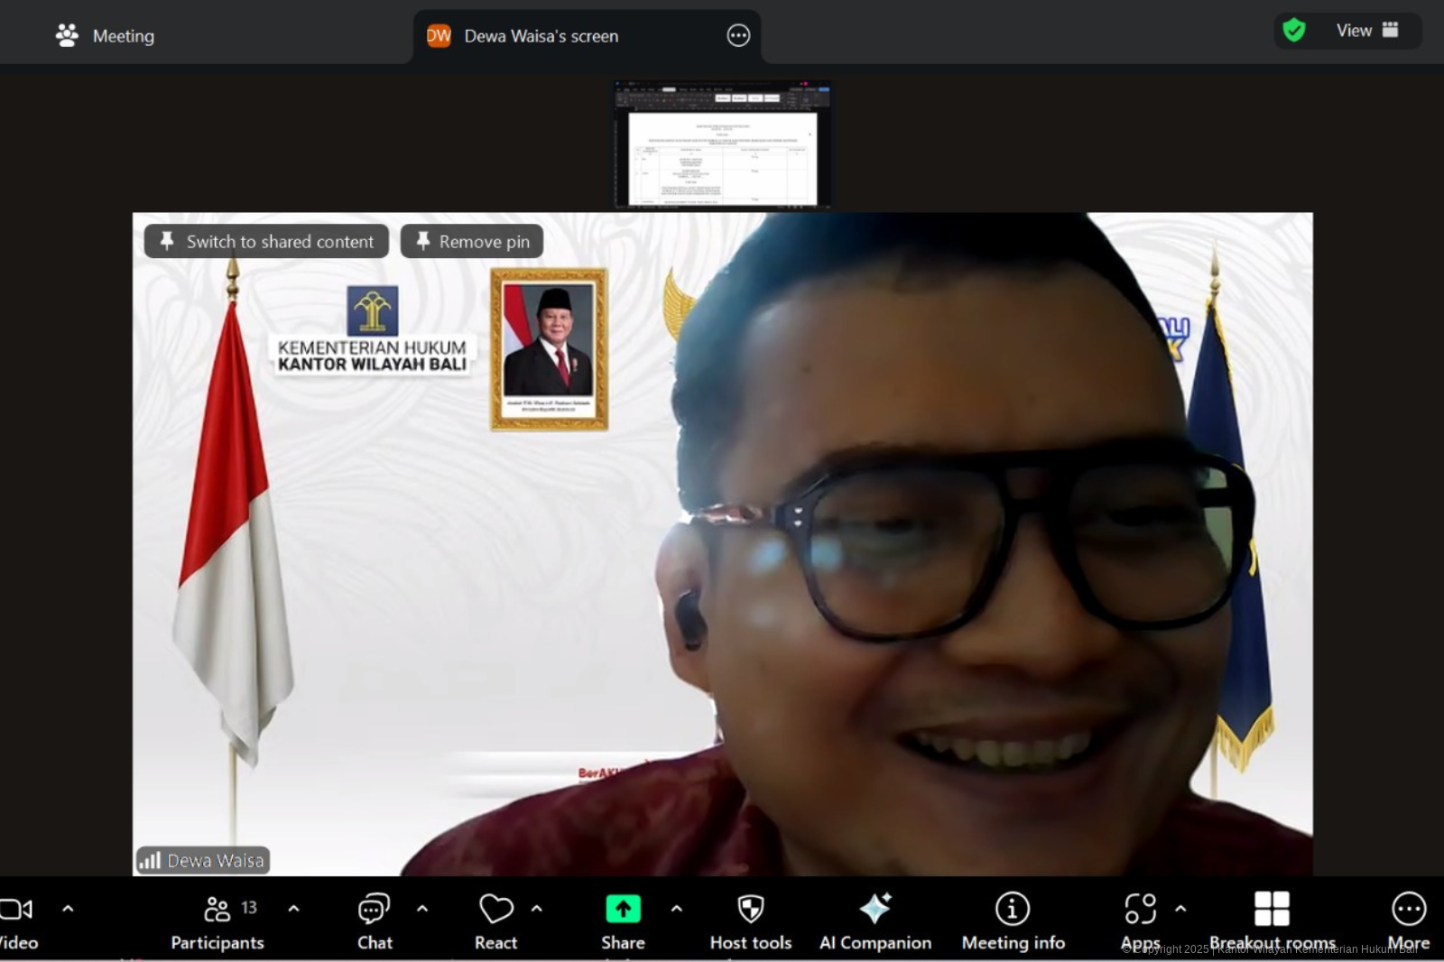Expand the Video options caret
This screenshot has height=962, width=1444.
click(68, 909)
